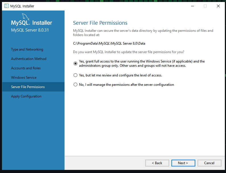The width and height of the screenshot is (226, 173).
Task: Click the 'MySQL Installer' window title text
Action: [x=22, y=6]
